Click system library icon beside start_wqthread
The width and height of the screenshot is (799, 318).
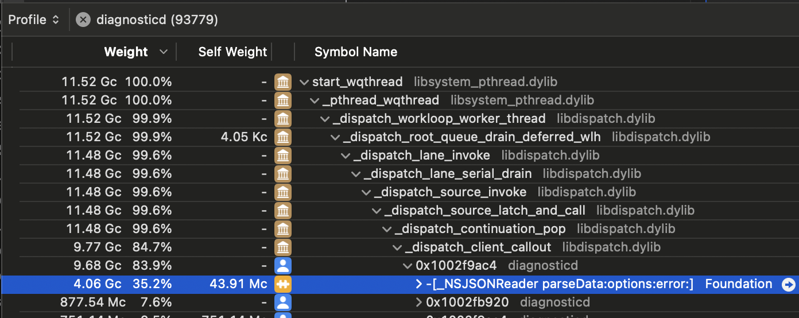[x=282, y=82]
